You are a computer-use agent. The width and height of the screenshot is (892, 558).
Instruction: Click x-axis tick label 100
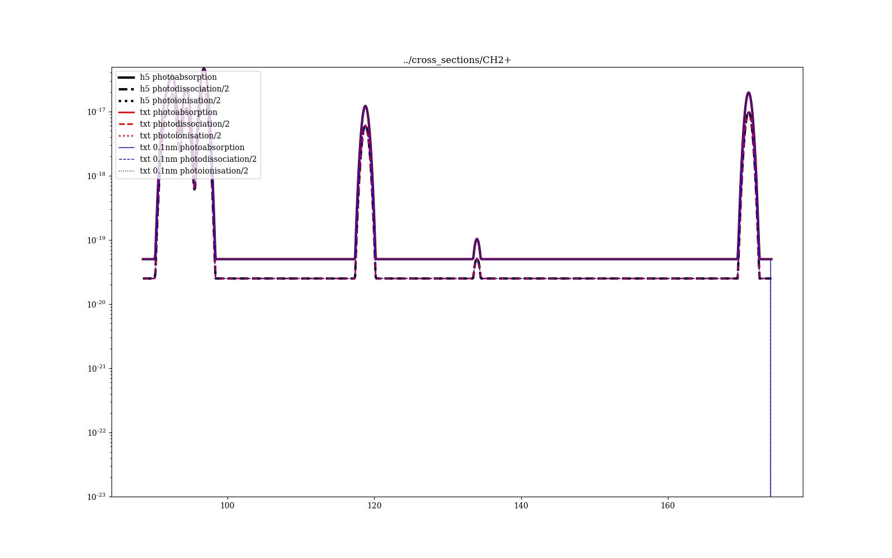(x=227, y=506)
